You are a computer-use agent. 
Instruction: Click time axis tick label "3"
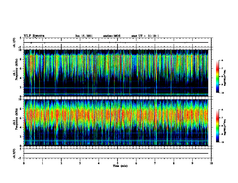pos(80,163)
